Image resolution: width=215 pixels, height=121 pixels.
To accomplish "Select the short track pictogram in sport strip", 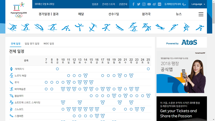I will point(146,27).
